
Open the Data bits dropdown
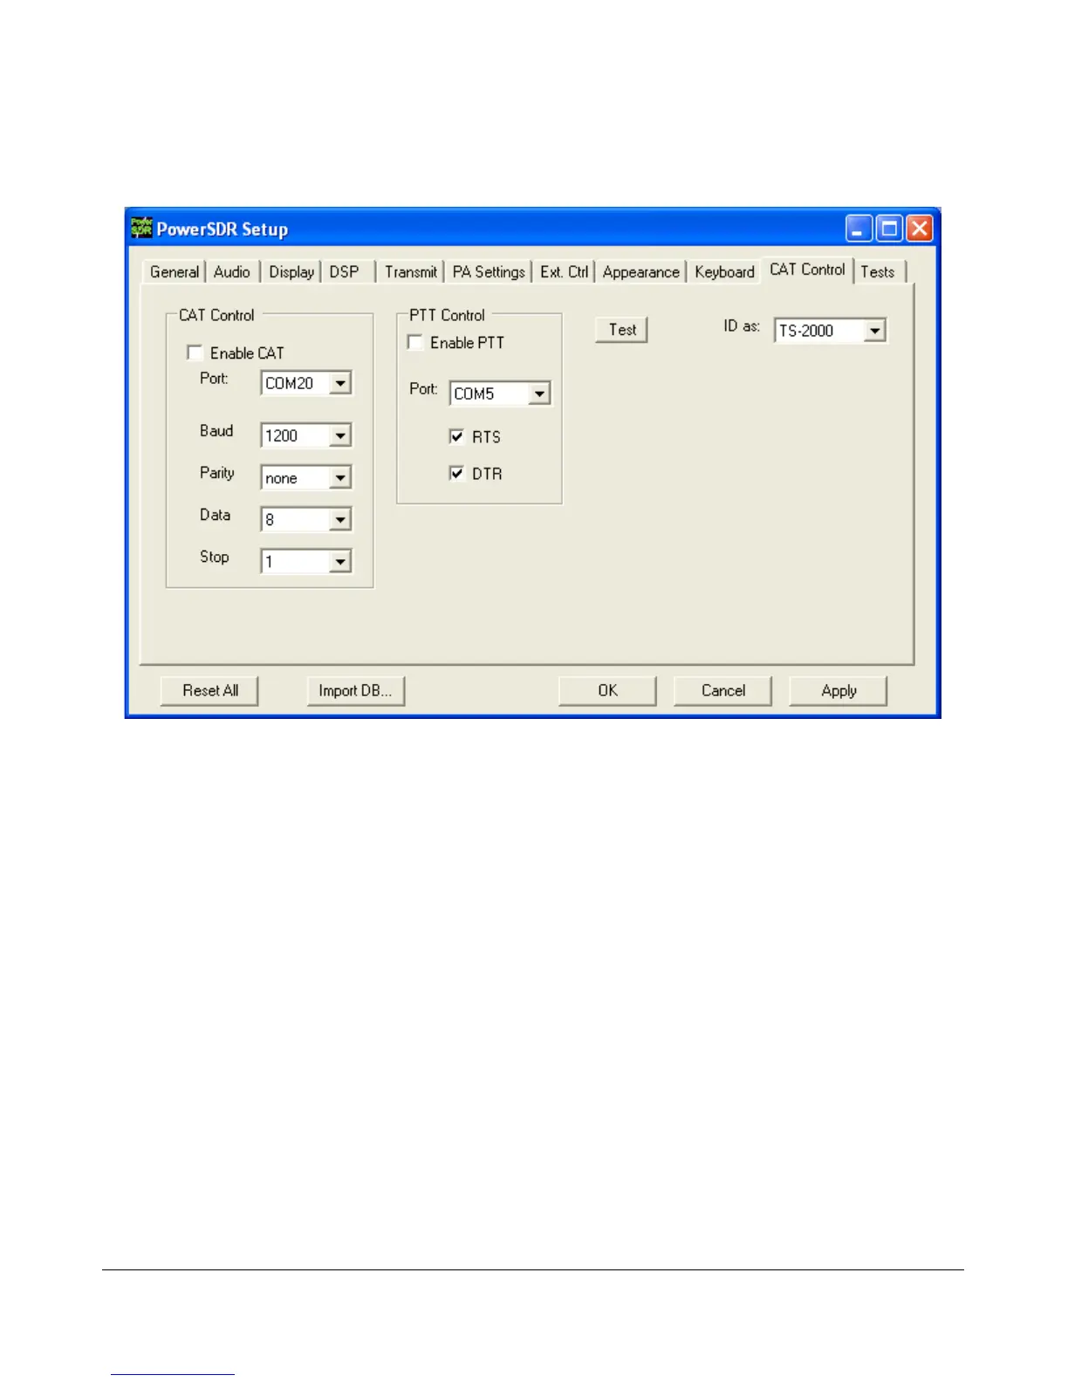click(x=340, y=519)
